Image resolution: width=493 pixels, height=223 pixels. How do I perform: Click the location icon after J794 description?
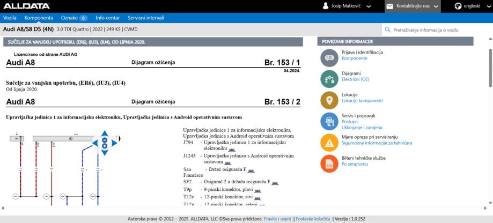click(x=232, y=150)
